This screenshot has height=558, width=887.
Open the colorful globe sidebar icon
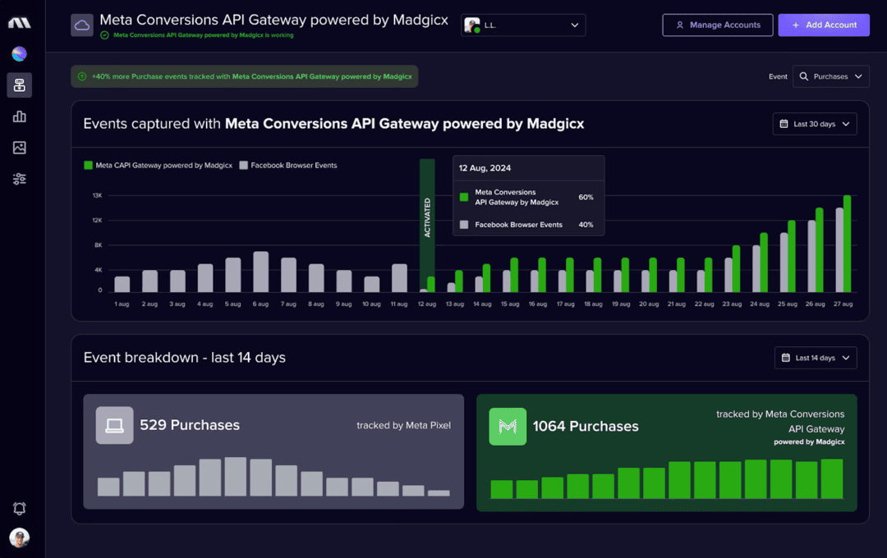(x=19, y=54)
